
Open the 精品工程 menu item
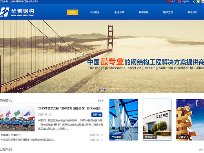[x=168, y=12]
